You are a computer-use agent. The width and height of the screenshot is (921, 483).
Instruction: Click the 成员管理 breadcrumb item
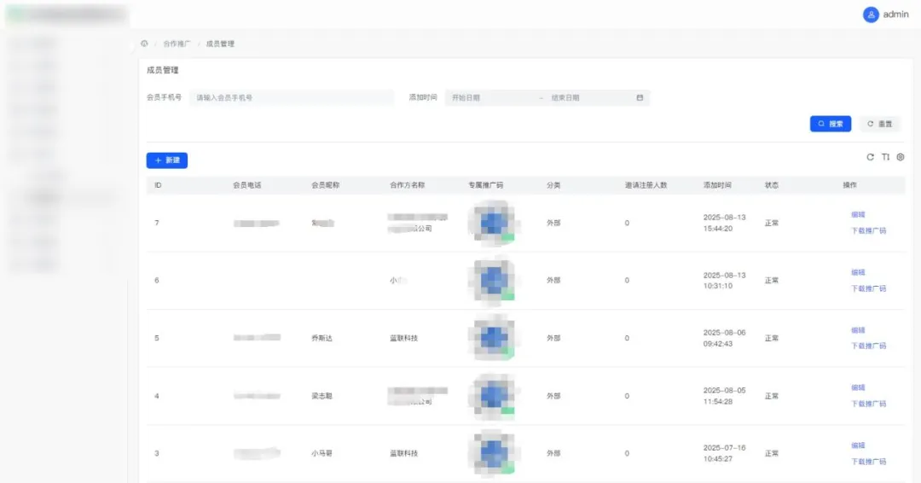[x=220, y=44]
